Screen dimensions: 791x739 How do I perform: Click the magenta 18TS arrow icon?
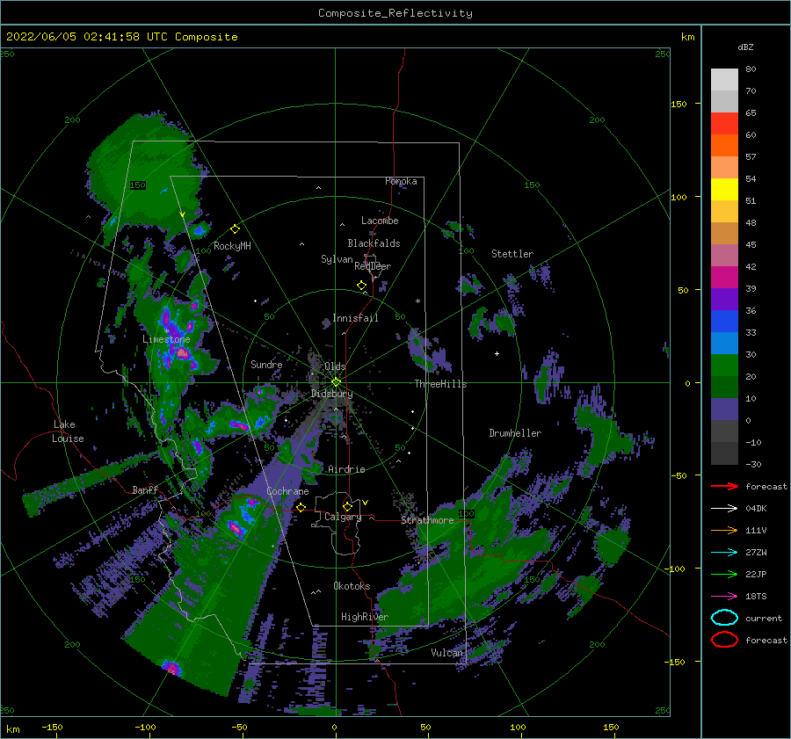click(x=724, y=597)
